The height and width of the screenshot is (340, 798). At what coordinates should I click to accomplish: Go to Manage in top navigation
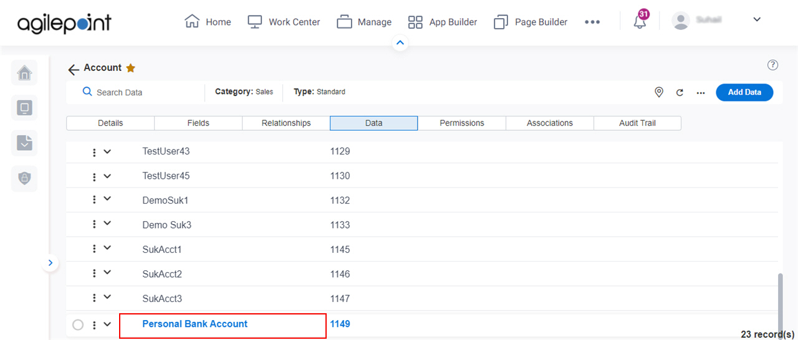[x=364, y=22]
